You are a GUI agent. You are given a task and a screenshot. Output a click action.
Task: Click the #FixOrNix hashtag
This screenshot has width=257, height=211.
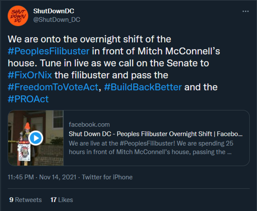click(x=30, y=75)
